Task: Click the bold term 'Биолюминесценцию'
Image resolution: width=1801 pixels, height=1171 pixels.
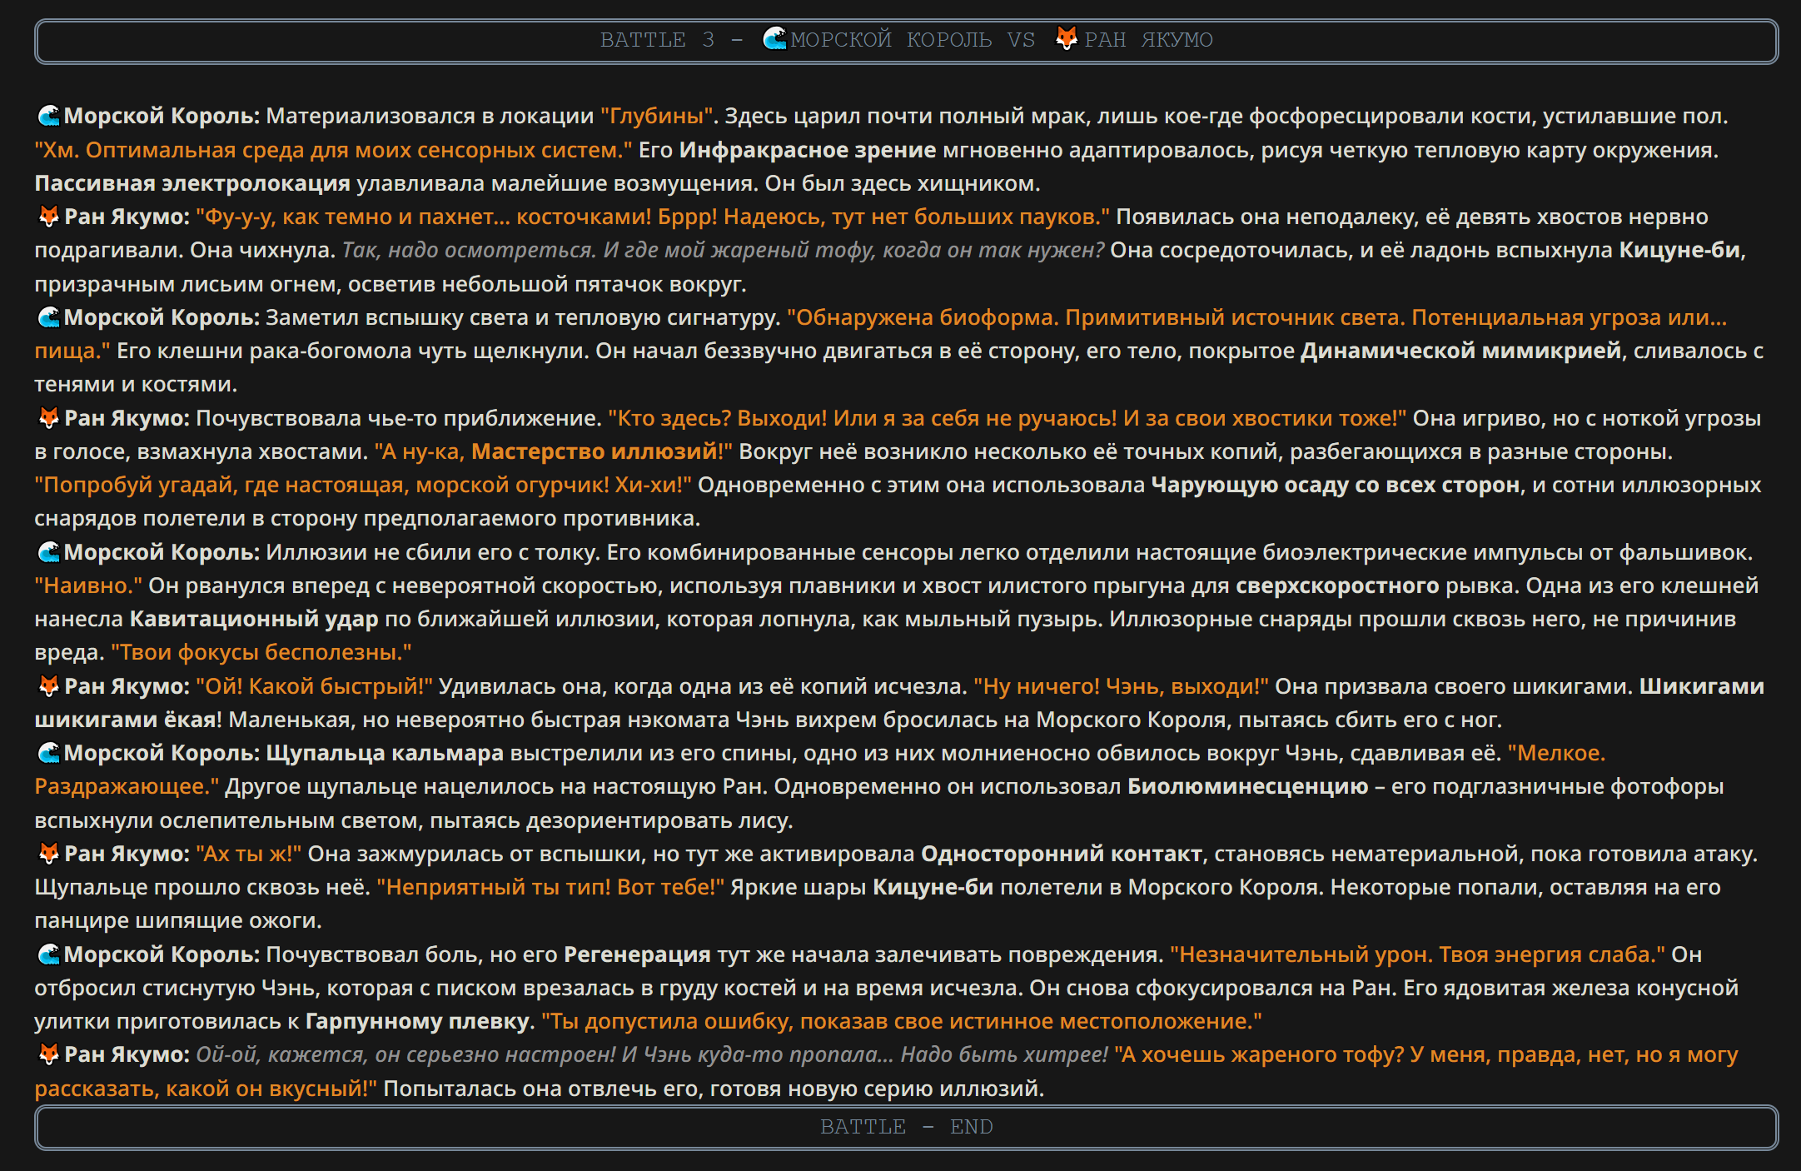Action: point(1247,786)
